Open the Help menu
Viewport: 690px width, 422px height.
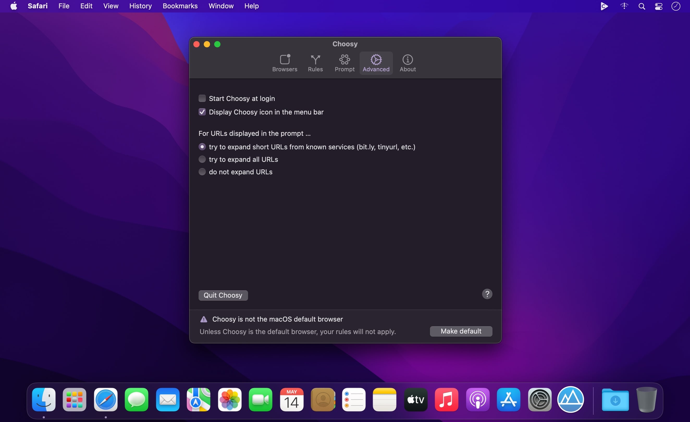point(251,6)
